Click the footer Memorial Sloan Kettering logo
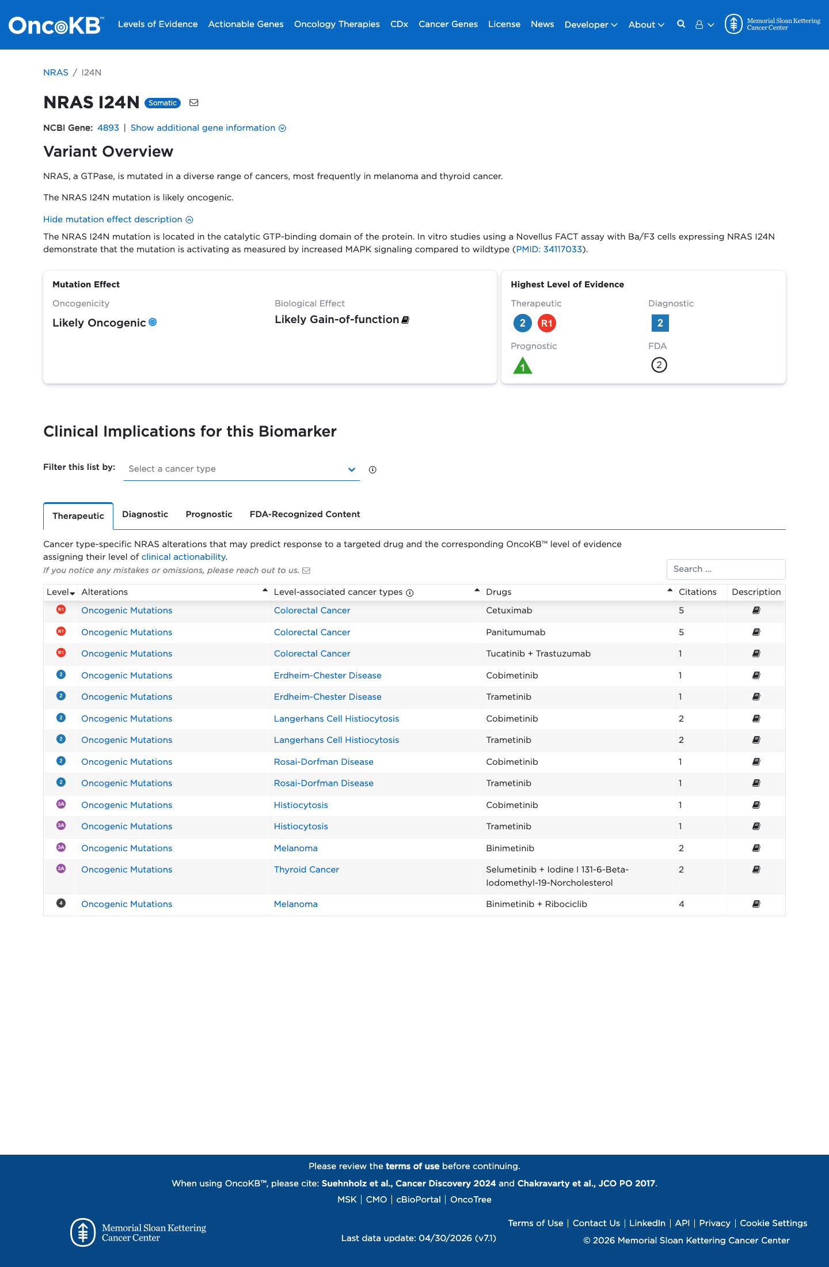The image size is (829, 1267). click(x=138, y=1232)
